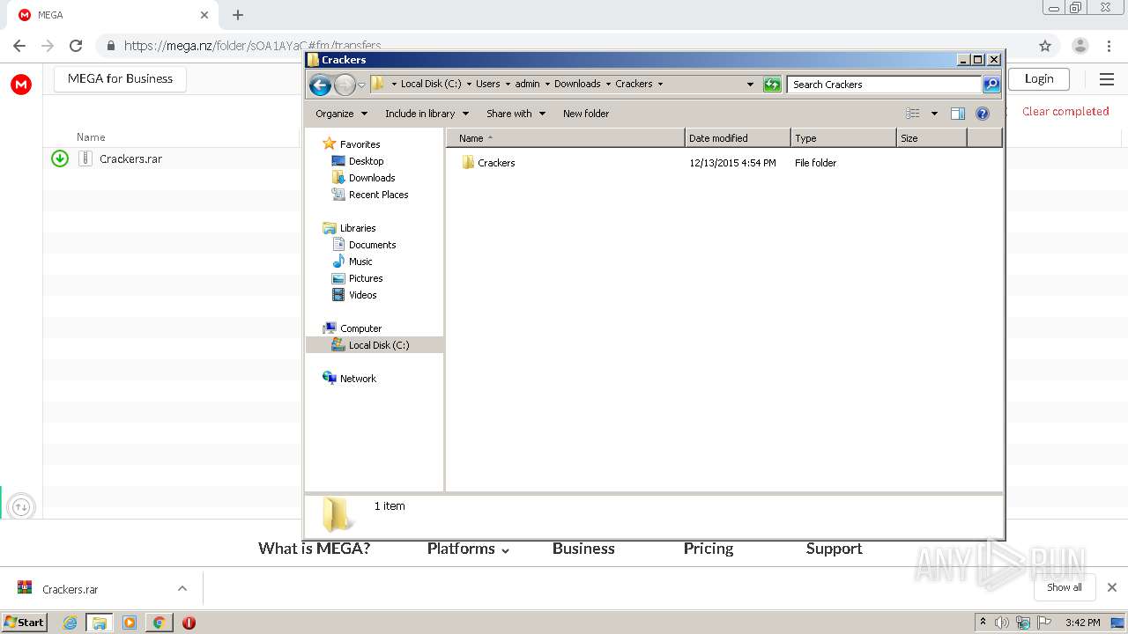Open the Share with menu
The width and height of the screenshot is (1128, 634).
pos(516,114)
